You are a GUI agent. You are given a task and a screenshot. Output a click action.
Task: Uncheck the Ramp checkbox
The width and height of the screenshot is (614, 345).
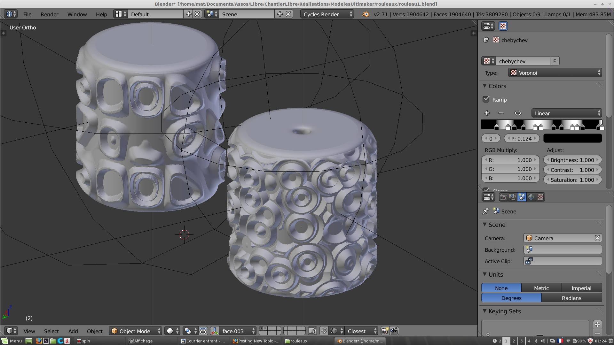point(486,99)
